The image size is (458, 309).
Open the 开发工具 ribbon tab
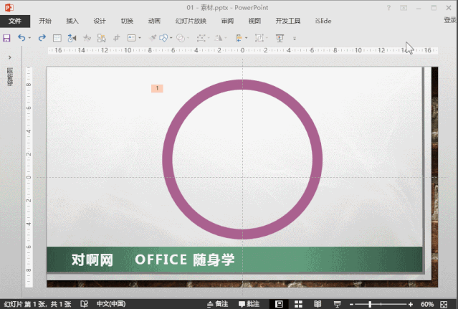point(288,21)
